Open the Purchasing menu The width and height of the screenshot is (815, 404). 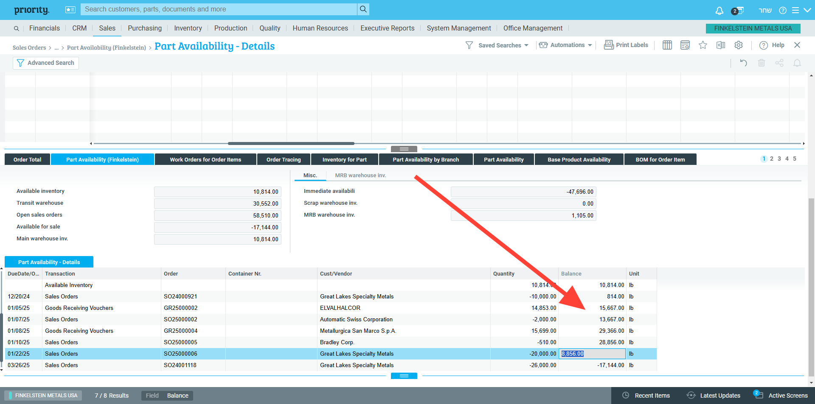pos(145,28)
